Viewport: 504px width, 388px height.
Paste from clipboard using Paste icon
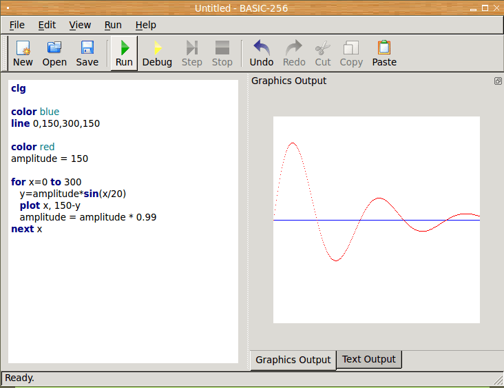tap(384, 53)
